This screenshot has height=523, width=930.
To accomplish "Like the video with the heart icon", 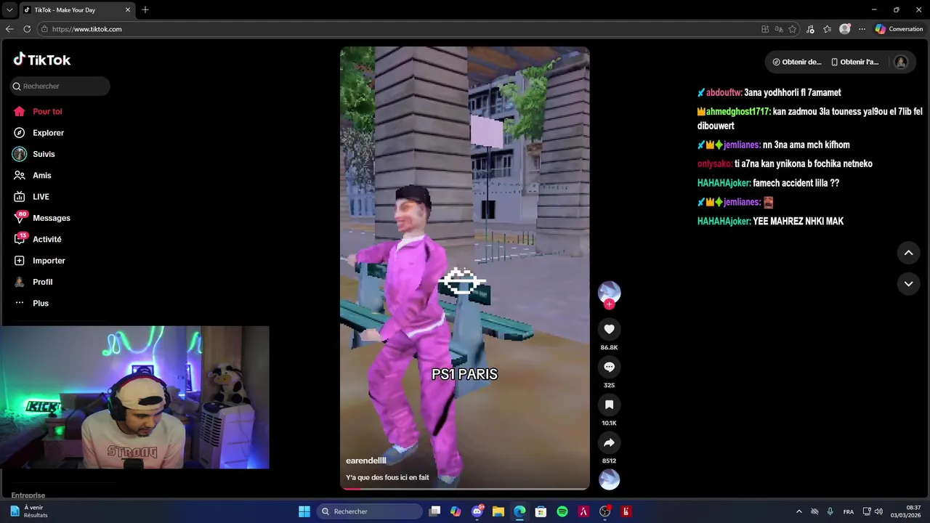I will pos(609,329).
